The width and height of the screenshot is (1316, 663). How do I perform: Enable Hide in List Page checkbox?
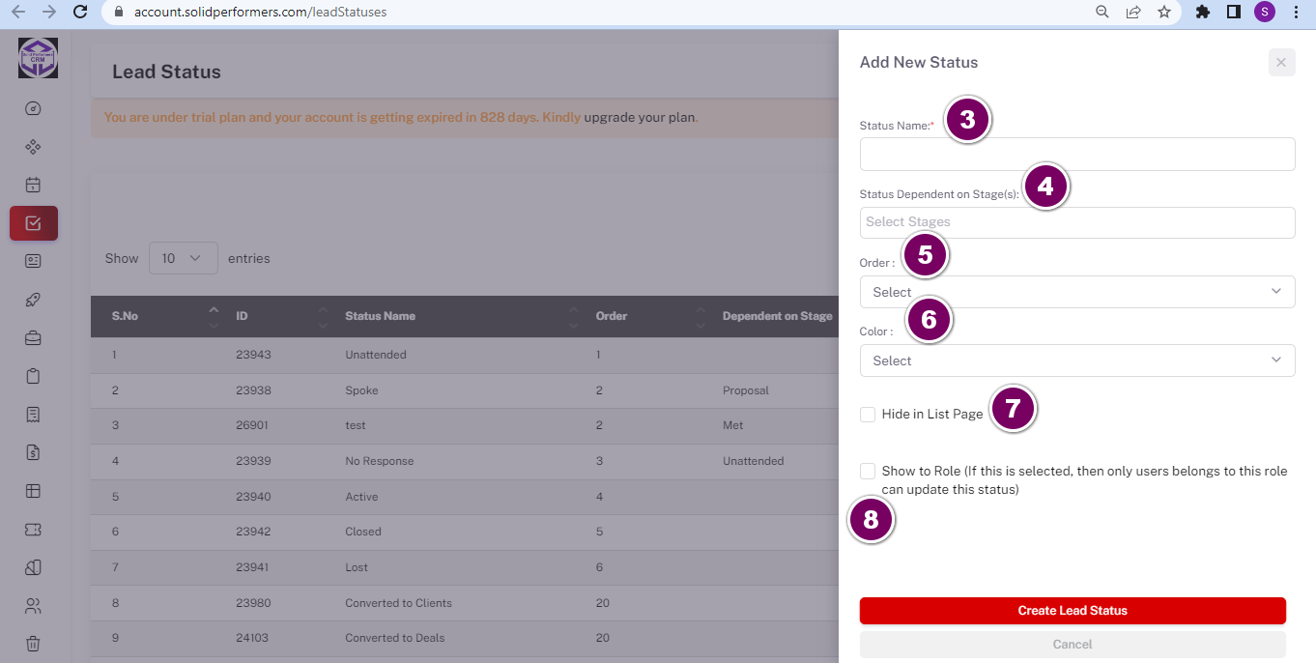[868, 415]
